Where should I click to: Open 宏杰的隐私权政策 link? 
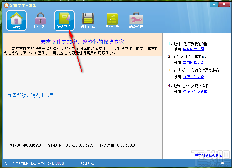pos(208,156)
